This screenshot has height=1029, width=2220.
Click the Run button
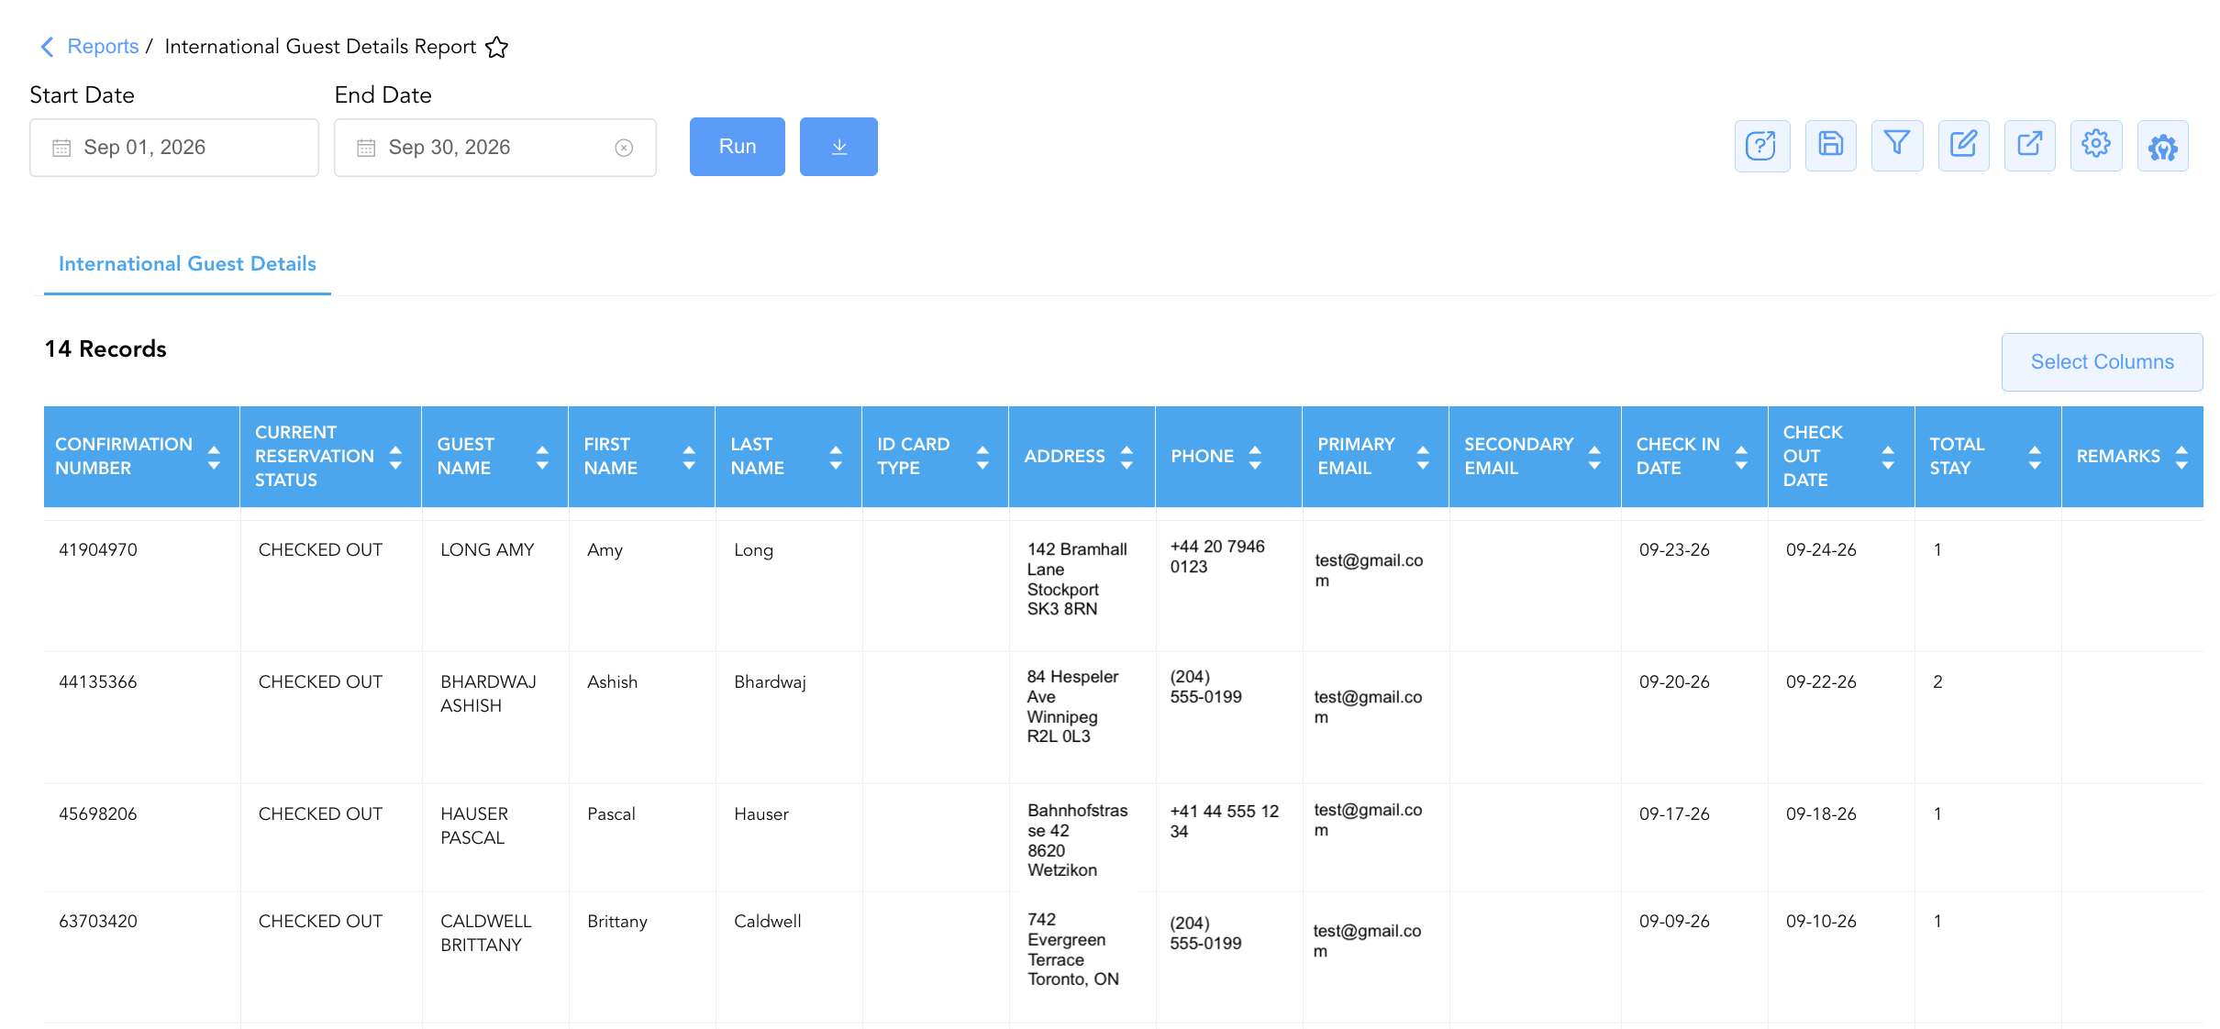coord(738,147)
